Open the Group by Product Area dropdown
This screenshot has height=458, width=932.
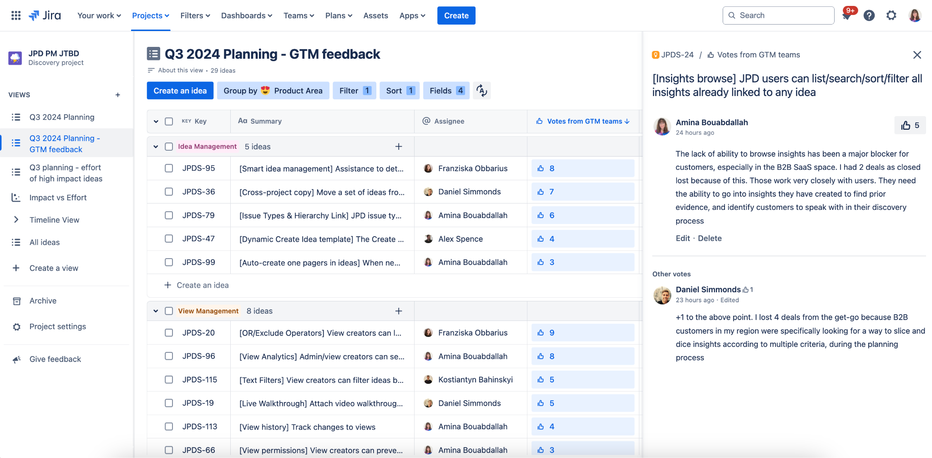[x=273, y=91]
